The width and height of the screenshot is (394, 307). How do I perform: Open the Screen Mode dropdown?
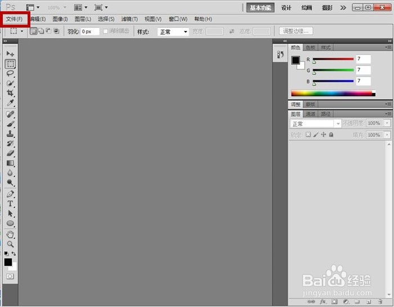101,7
